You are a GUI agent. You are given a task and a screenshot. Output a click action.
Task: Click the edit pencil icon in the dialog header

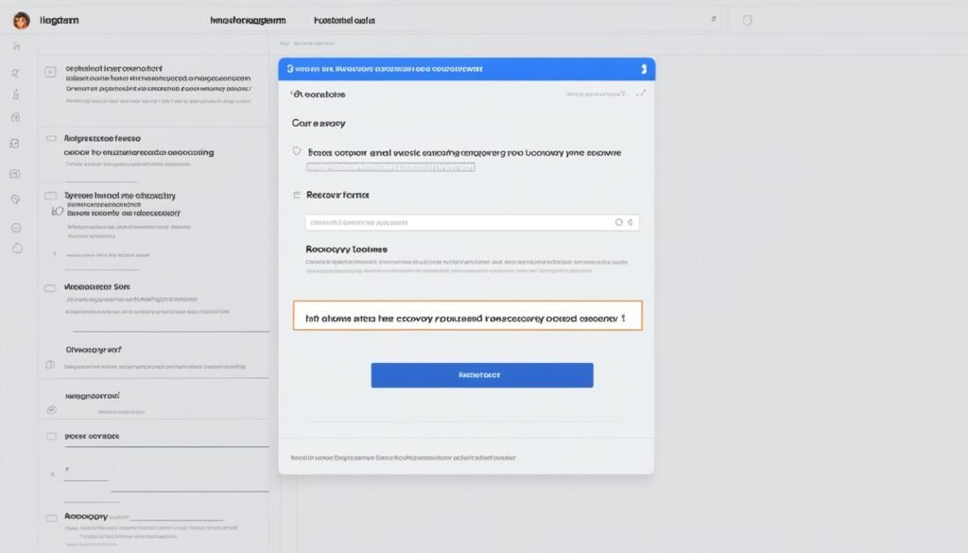tap(640, 94)
